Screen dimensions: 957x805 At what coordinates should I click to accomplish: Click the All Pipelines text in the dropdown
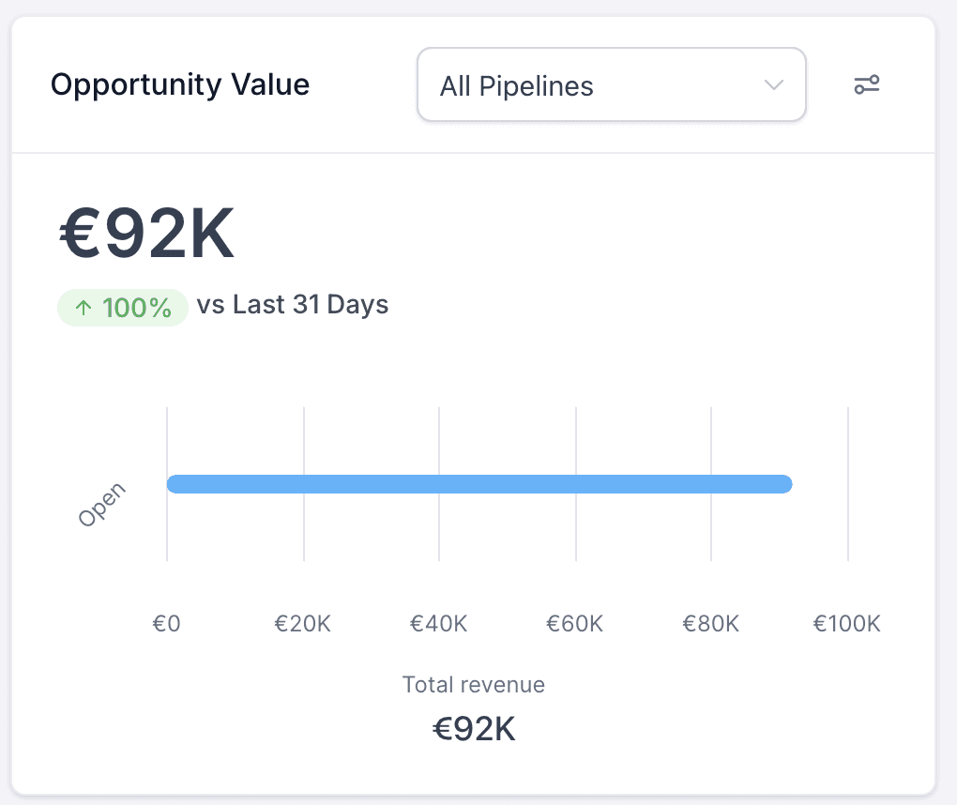coord(517,86)
